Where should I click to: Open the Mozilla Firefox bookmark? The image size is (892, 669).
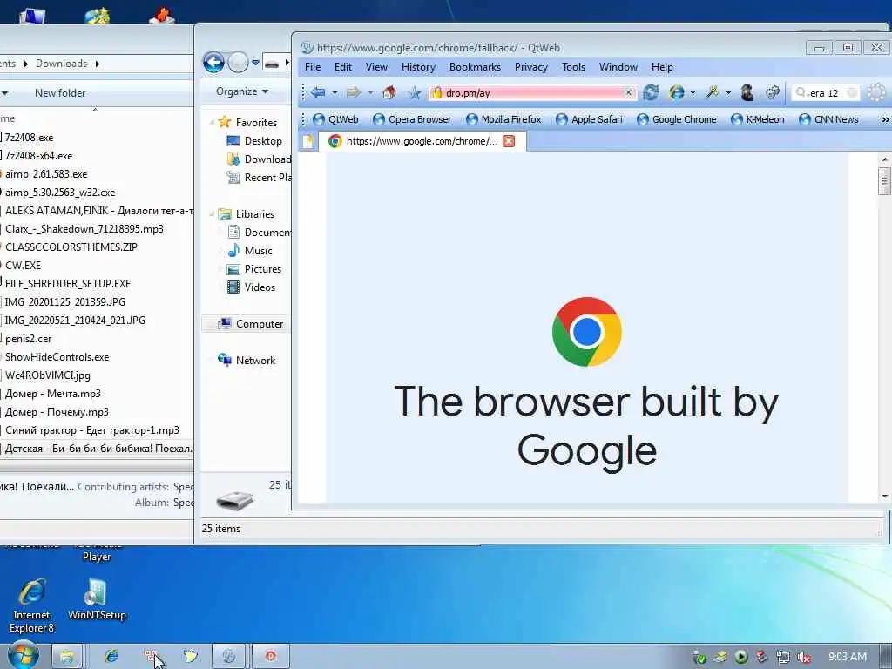click(503, 119)
